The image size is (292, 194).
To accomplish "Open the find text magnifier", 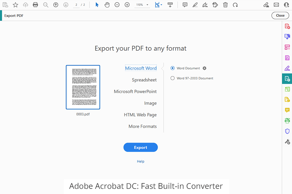I will [46, 5].
